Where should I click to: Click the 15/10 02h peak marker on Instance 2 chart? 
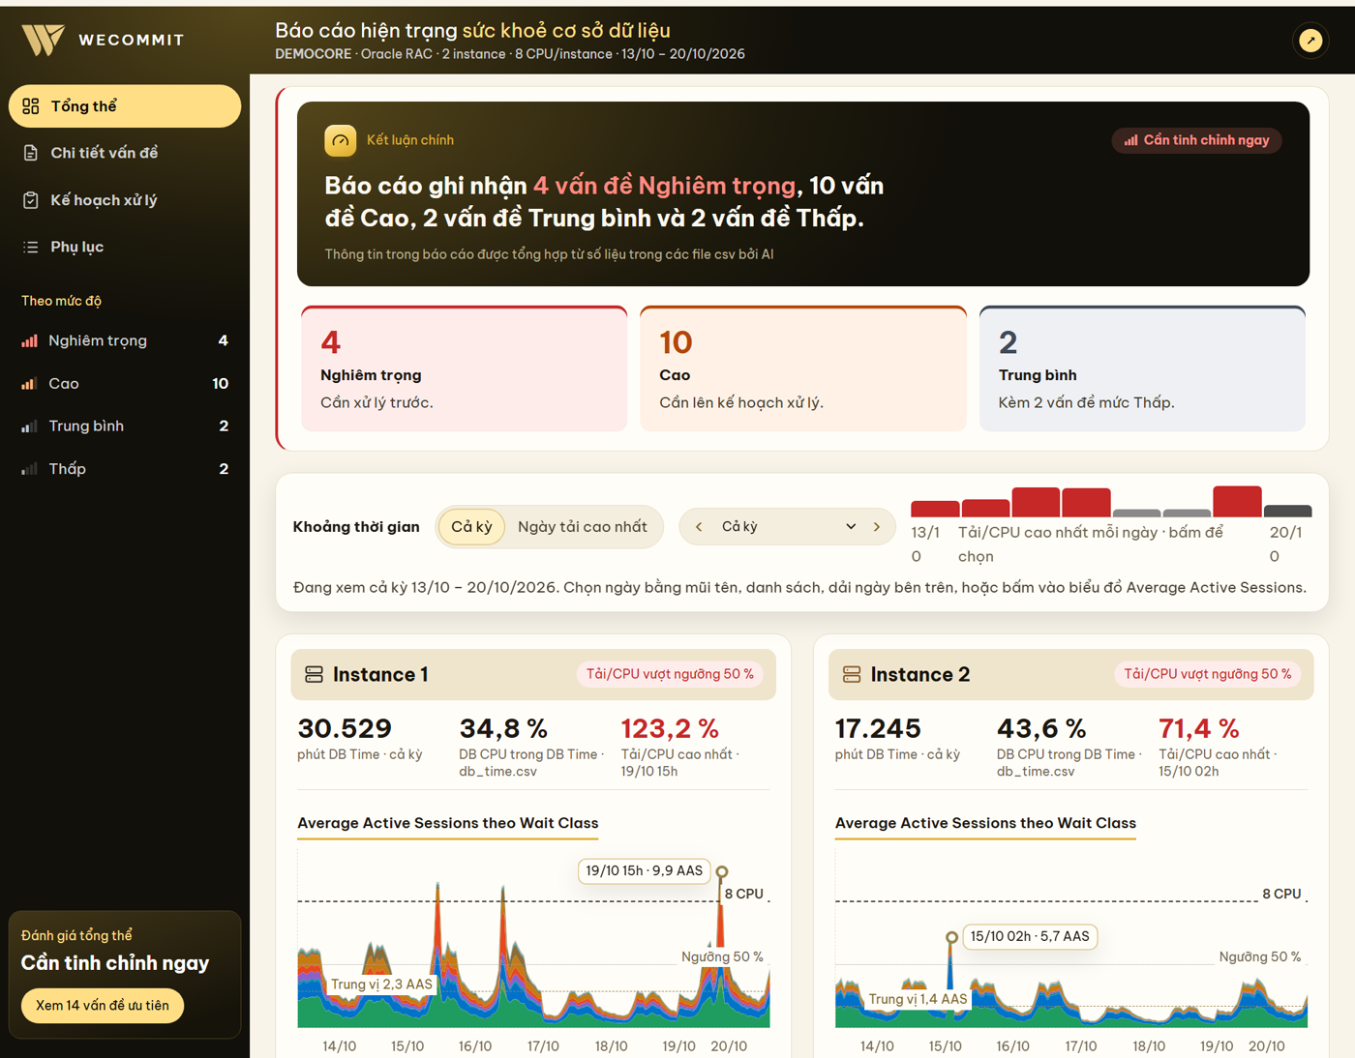point(951,937)
